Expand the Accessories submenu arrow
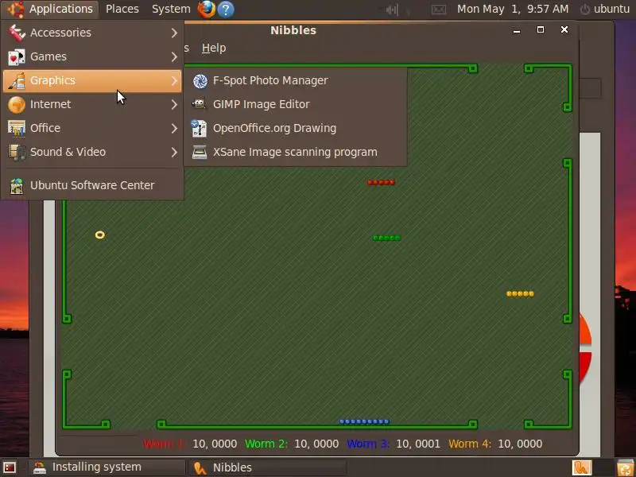The width and height of the screenshot is (636, 477). point(174,33)
